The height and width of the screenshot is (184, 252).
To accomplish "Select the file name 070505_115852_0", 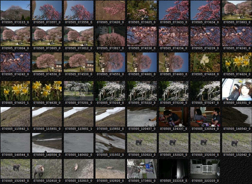I will [x=110, y=129].
